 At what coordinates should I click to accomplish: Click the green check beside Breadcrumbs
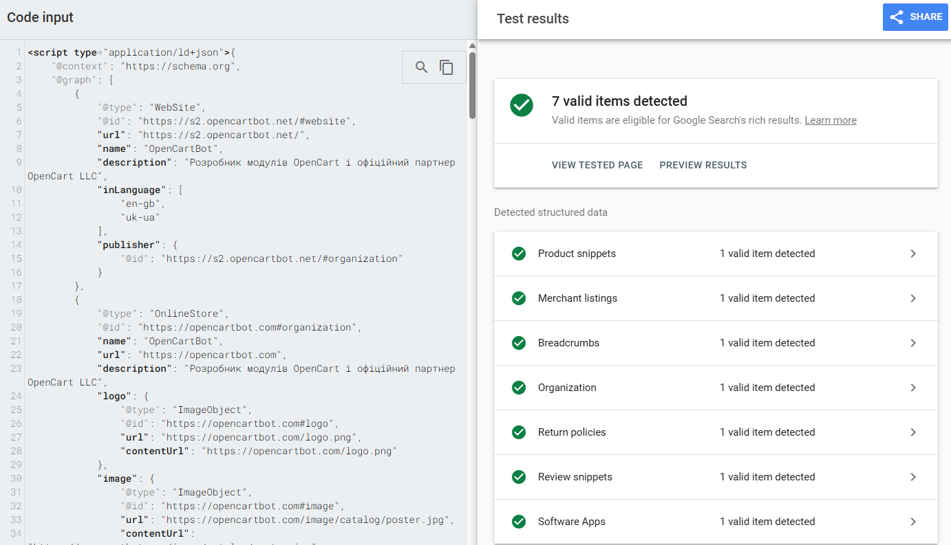tap(519, 343)
